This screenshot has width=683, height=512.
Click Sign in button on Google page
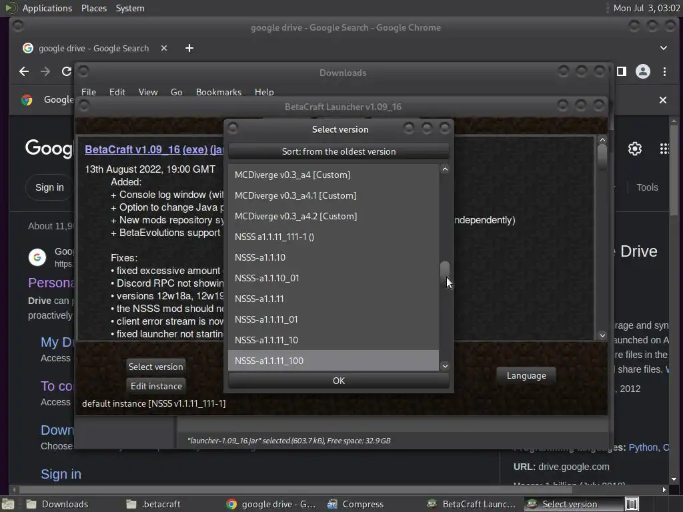tap(49, 187)
